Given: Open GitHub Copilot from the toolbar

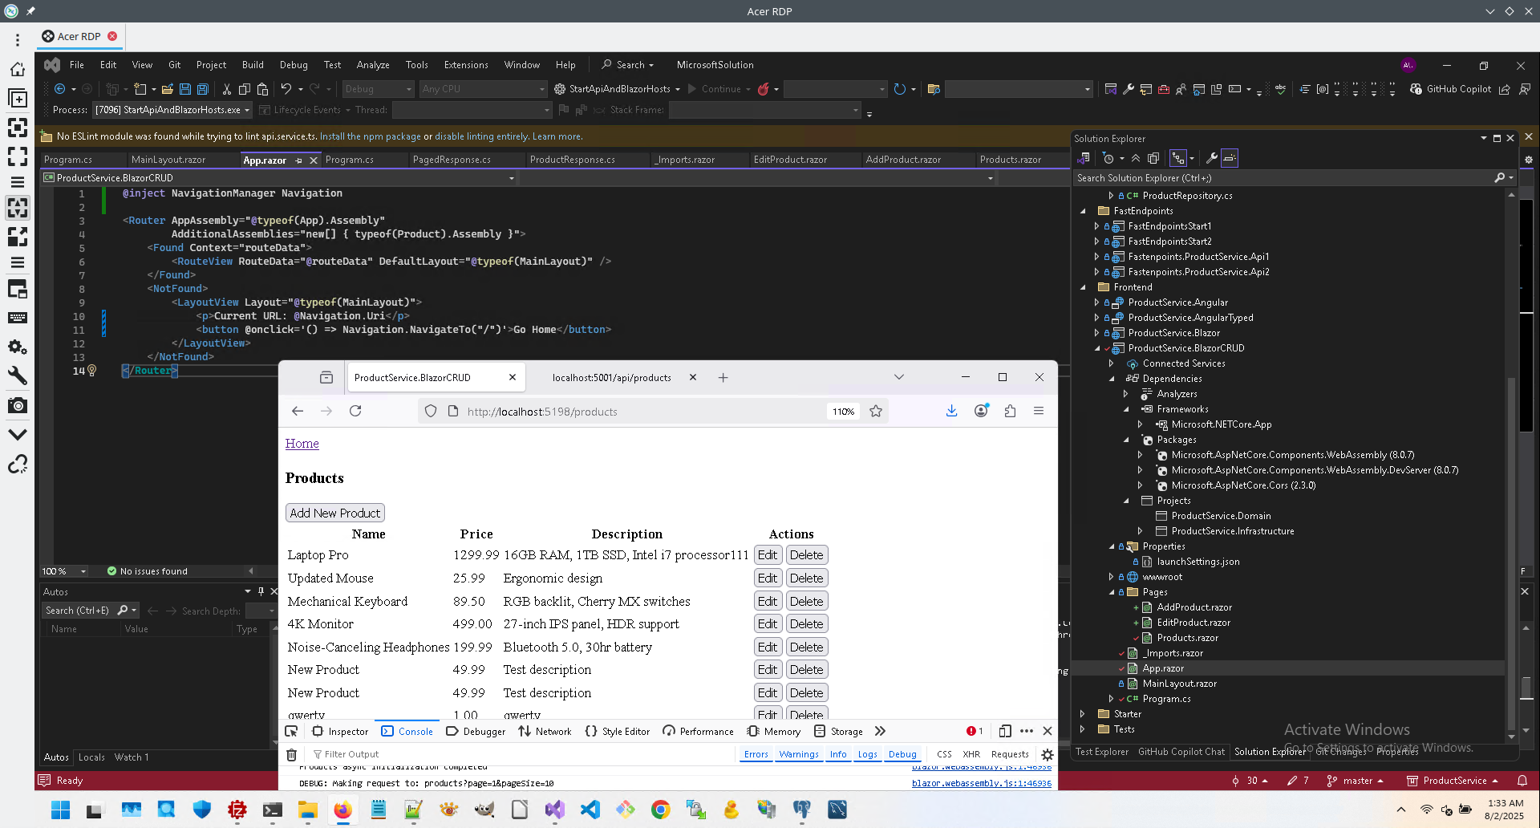Looking at the screenshot, I should click(x=1450, y=89).
